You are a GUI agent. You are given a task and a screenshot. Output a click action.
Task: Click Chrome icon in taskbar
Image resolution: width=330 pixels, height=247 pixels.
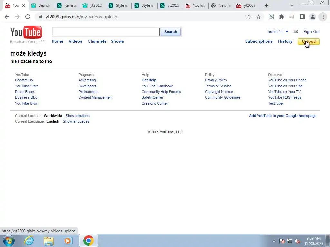tap(88, 241)
